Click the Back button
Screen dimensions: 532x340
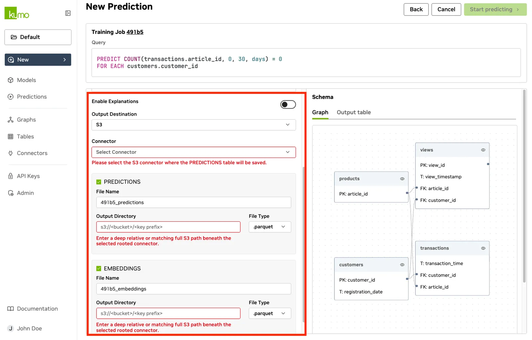[x=416, y=9]
